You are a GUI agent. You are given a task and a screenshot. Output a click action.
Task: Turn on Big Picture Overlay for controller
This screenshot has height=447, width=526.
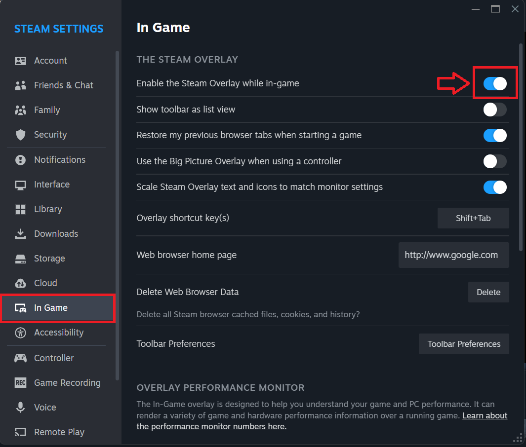[x=495, y=161]
